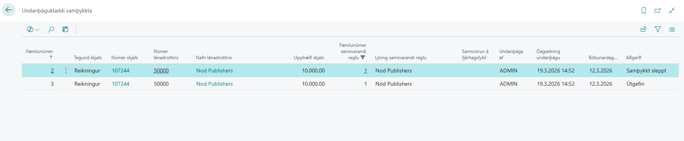Click the Upphæð skjals column header
Viewport: 684px width, 141px height.
click(x=309, y=58)
